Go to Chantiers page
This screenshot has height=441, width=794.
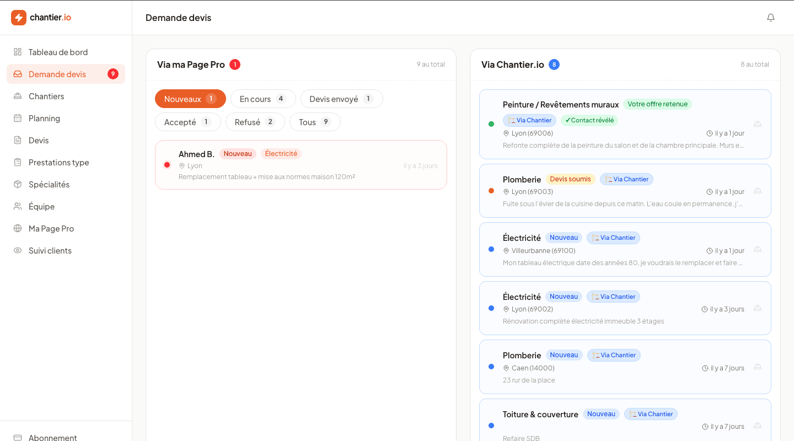pos(66,96)
